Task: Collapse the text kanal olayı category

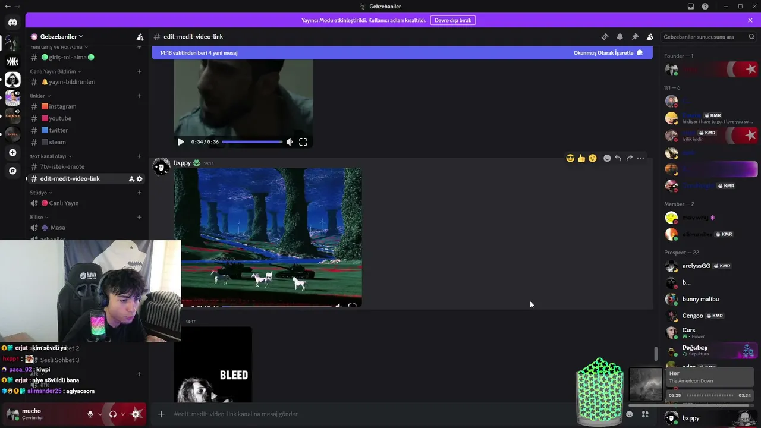Action: (51, 156)
